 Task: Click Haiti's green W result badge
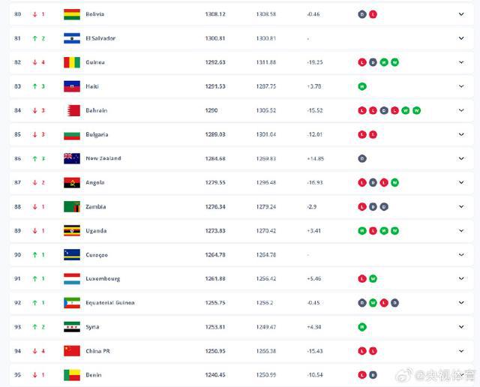(362, 86)
